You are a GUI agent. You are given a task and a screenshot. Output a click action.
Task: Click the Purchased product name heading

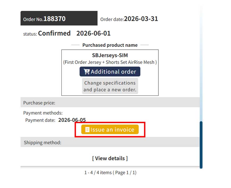(x=110, y=45)
